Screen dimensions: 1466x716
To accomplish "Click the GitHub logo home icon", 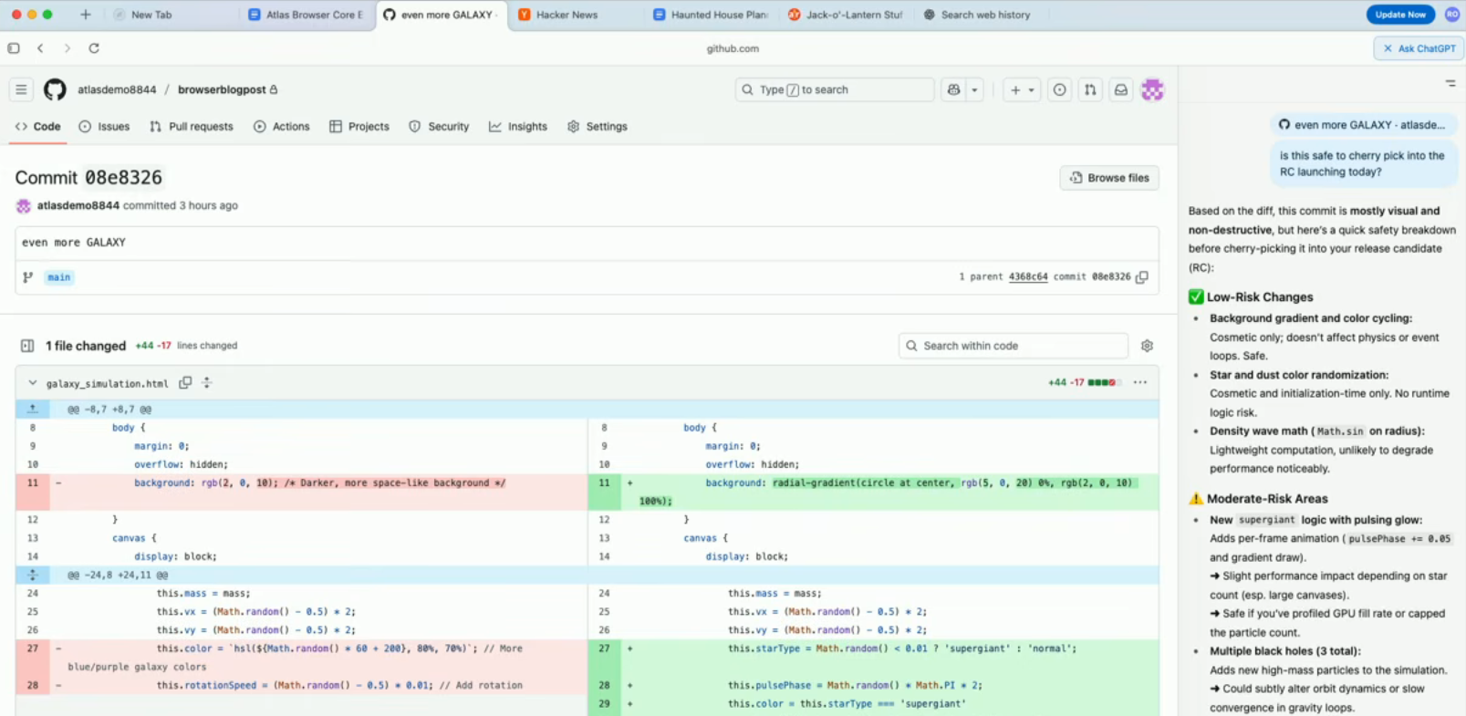I will pyautogui.click(x=55, y=89).
